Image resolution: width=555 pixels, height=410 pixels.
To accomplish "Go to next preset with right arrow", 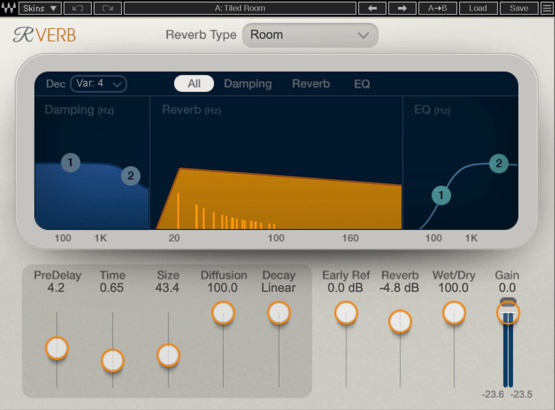I will click(x=402, y=8).
